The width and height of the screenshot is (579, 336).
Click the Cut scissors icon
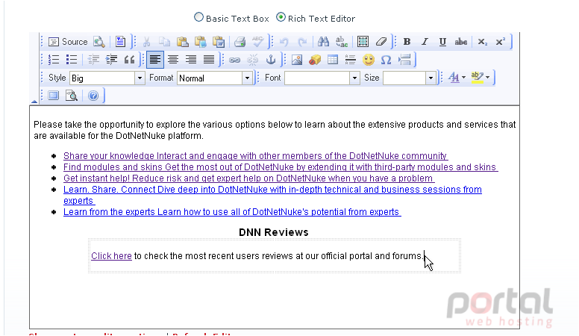click(x=146, y=42)
